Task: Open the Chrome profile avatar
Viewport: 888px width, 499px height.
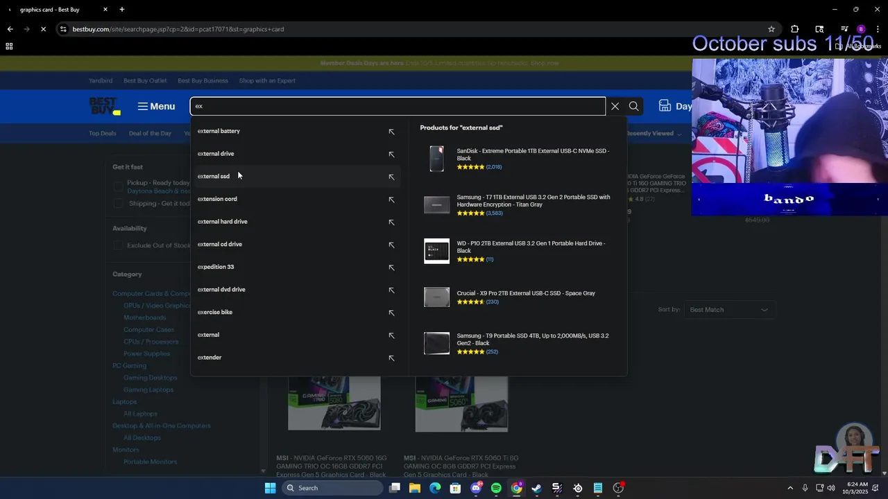Action: click(861, 29)
